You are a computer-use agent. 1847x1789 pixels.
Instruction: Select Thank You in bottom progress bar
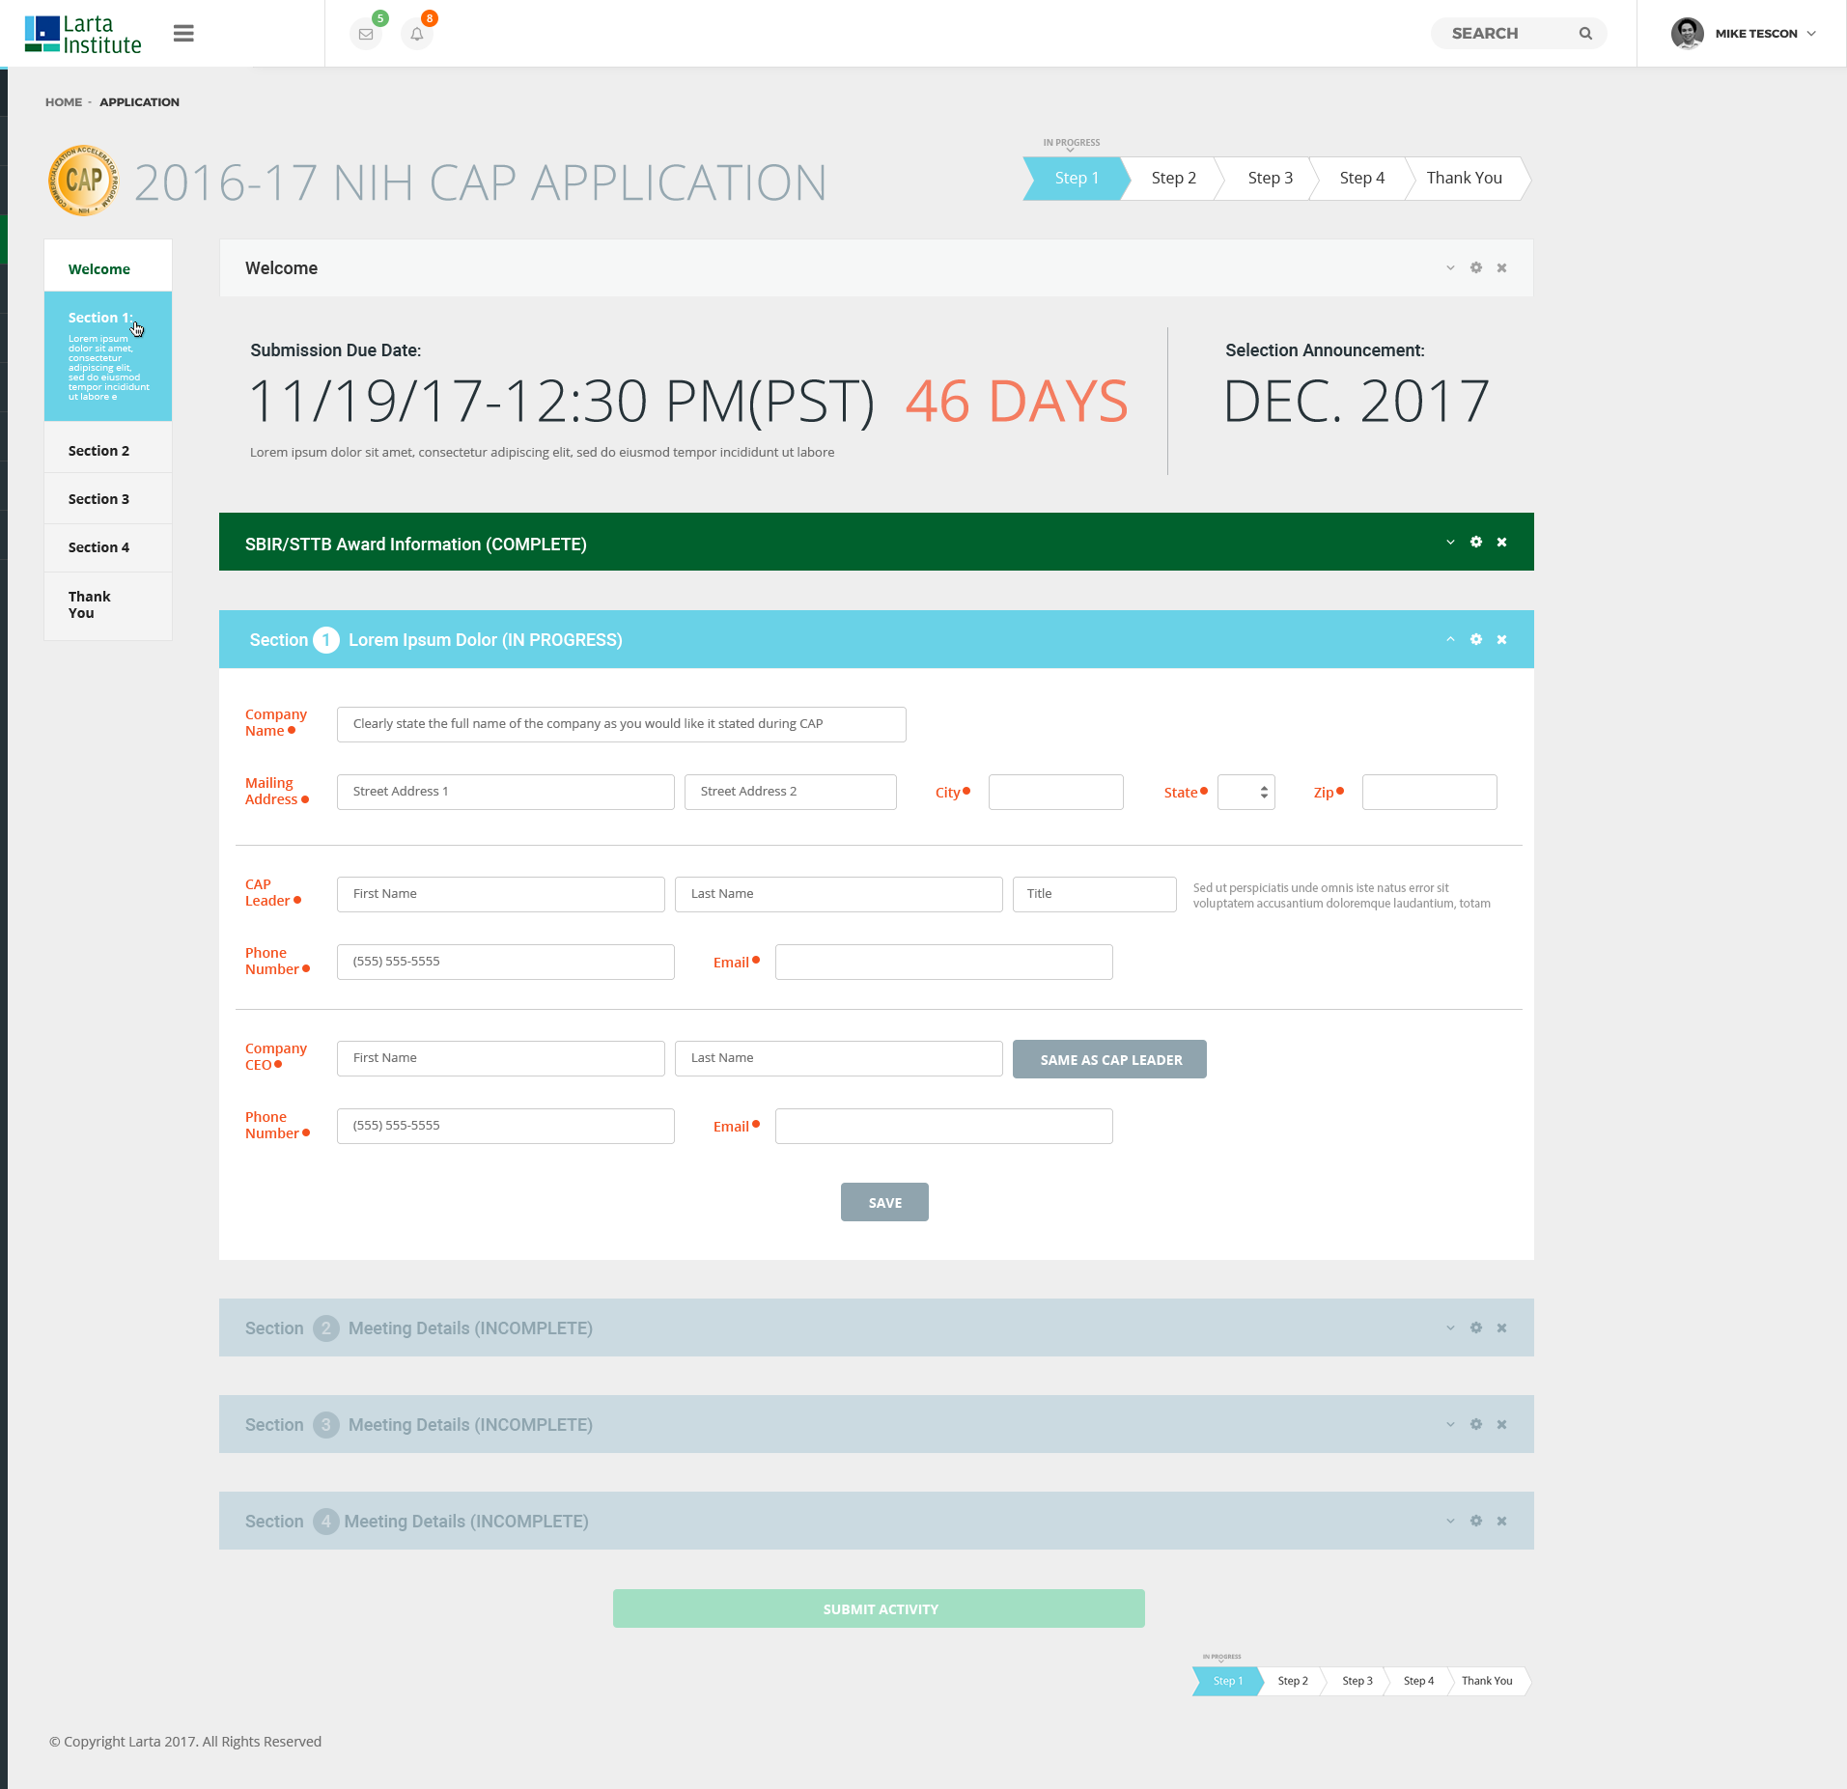[1487, 1681]
